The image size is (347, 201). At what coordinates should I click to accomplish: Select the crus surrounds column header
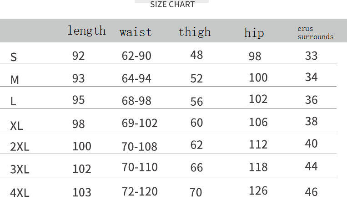pos(315,33)
